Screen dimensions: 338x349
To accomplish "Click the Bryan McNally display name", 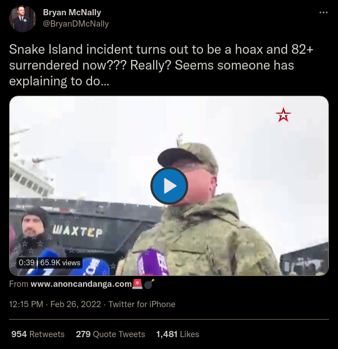I will pos(72,12).
